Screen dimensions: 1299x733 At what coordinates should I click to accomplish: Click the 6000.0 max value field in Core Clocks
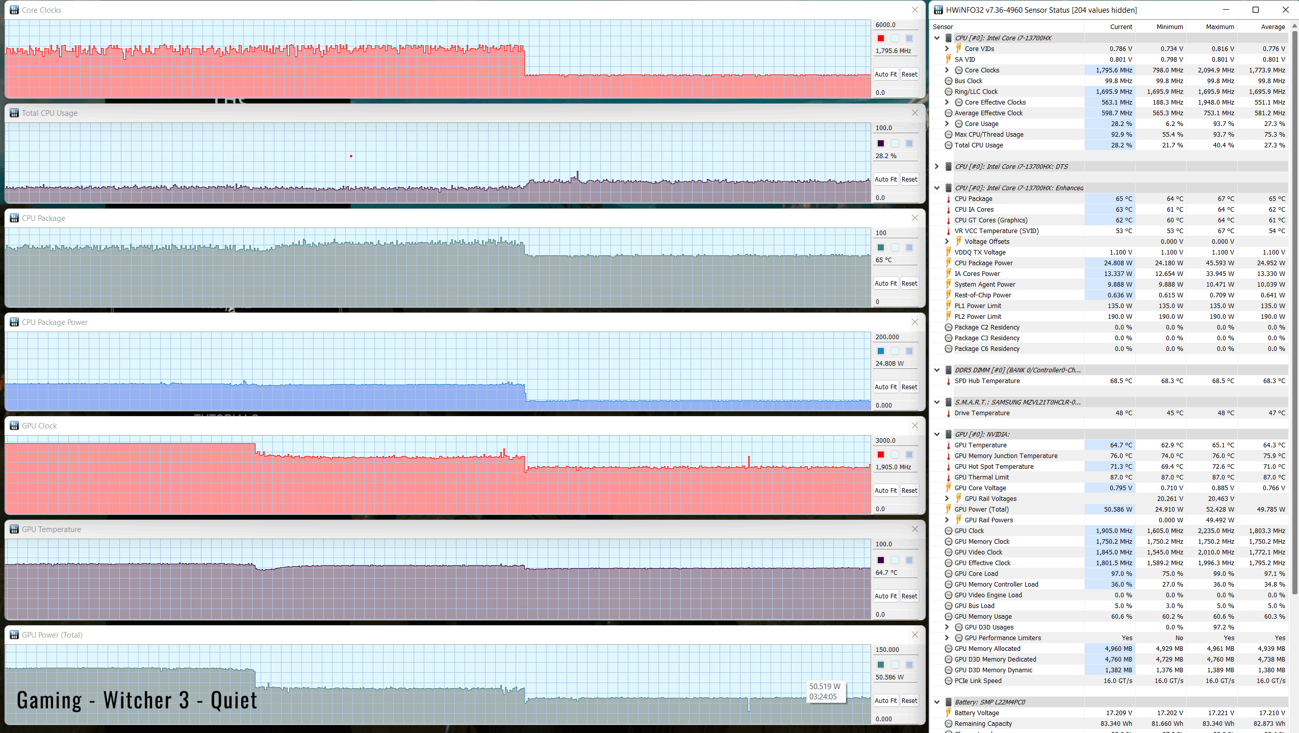(896, 24)
